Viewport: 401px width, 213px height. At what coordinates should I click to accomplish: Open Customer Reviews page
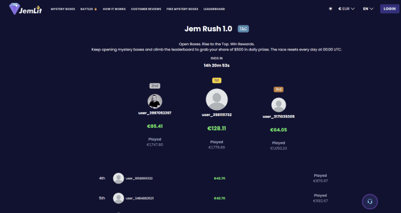click(146, 9)
